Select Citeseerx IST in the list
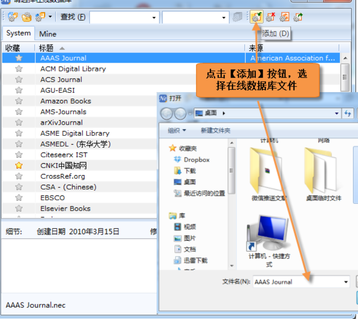The image size is (358, 319). (x=64, y=155)
